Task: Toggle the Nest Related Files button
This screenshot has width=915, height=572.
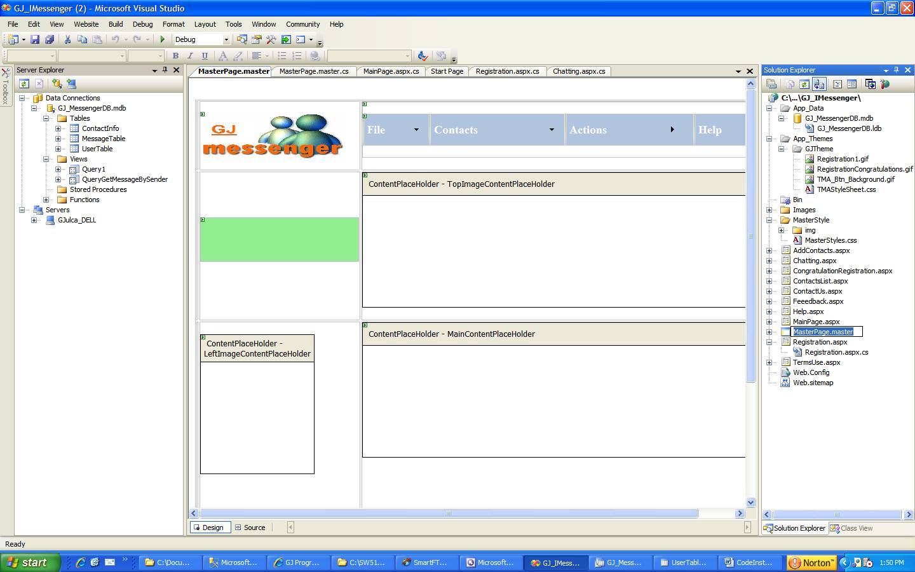Action: [819, 84]
